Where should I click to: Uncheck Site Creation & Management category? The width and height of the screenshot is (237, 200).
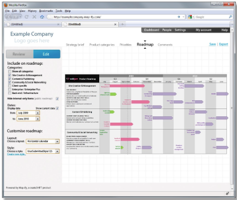10,75
